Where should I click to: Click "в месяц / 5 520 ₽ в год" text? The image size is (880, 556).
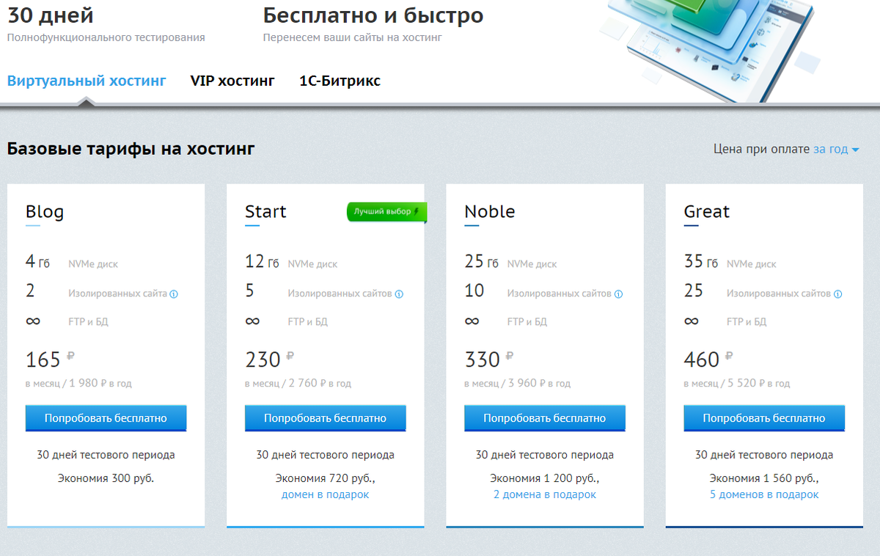click(737, 384)
